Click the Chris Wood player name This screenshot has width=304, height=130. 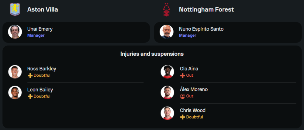click(x=193, y=110)
